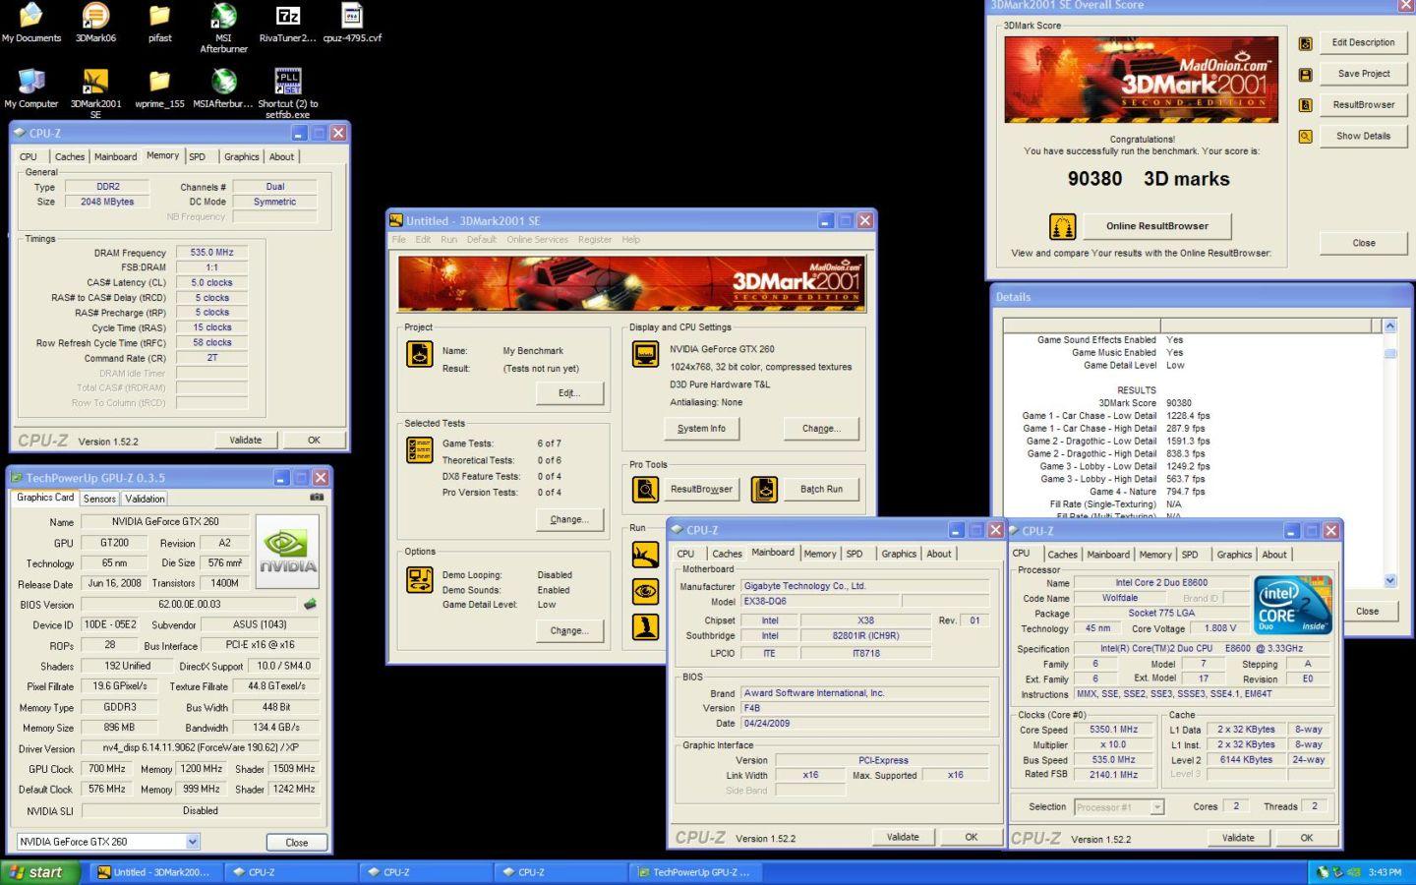The image size is (1416, 885).
Task: Select the cpuz-4795.cvf file icon
Action: [352, 24]
